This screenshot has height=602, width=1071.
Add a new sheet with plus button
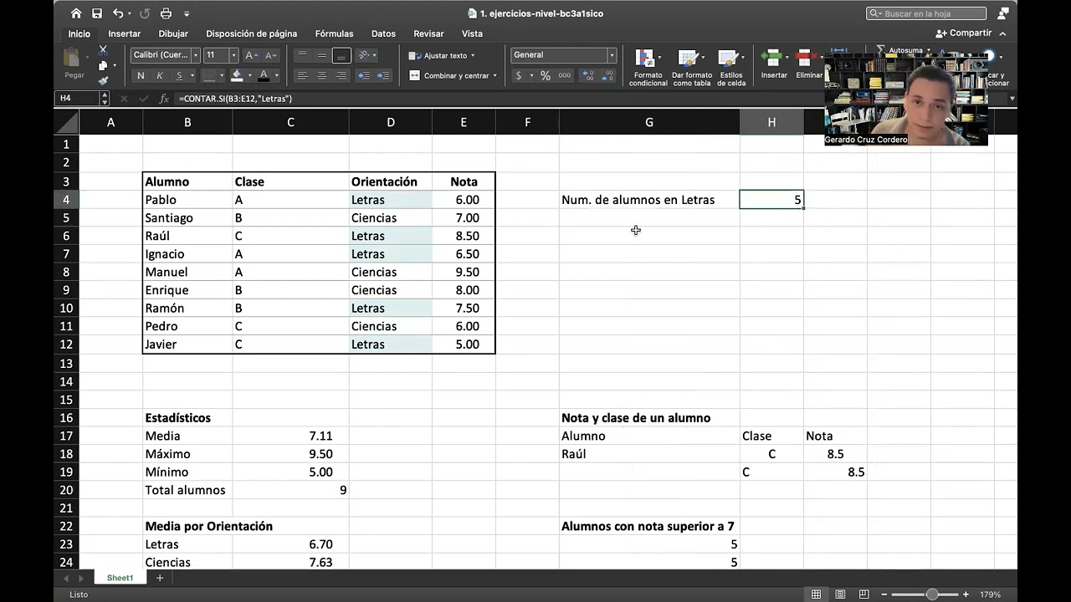tap(160, 578)
